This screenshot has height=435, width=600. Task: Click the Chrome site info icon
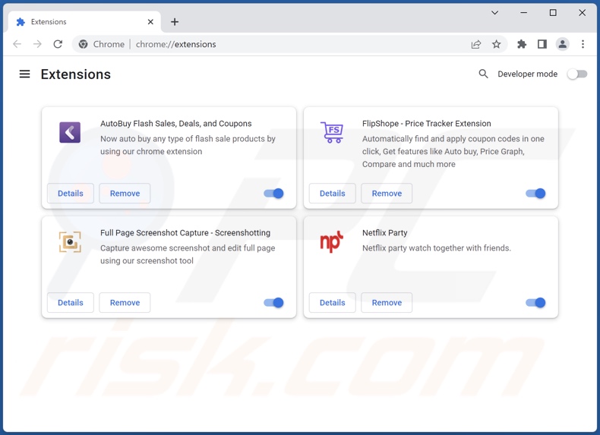pyautogui.click(x=83, y=44)
